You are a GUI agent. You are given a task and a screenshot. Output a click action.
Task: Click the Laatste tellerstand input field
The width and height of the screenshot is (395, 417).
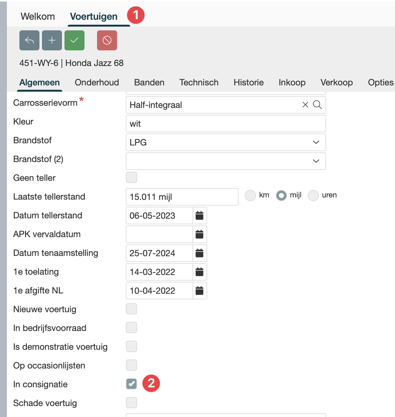pyautogui.click(x=182, y=197)
